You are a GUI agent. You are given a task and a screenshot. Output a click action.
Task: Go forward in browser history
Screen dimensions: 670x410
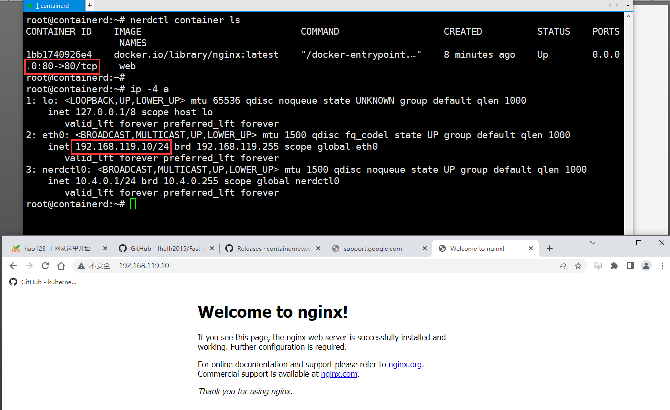29,266
